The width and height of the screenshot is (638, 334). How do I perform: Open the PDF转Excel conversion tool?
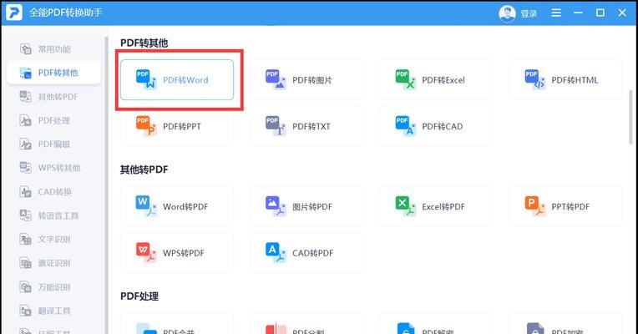(x=436, y=79)
